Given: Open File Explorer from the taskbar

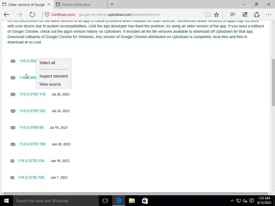Looking at the screenshot, I should pyautogui.click(x=132, y=201).
